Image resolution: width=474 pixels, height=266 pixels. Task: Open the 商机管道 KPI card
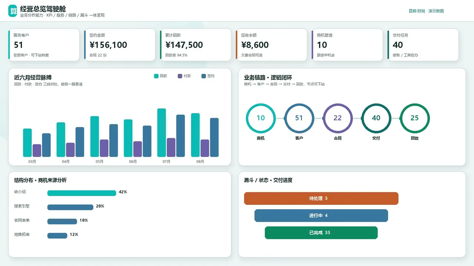[347, 45]
